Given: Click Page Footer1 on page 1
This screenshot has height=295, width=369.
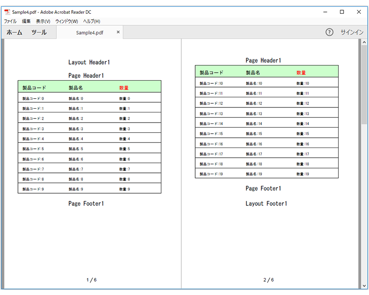Looking at the screenshot, I should tap(86, 203).
